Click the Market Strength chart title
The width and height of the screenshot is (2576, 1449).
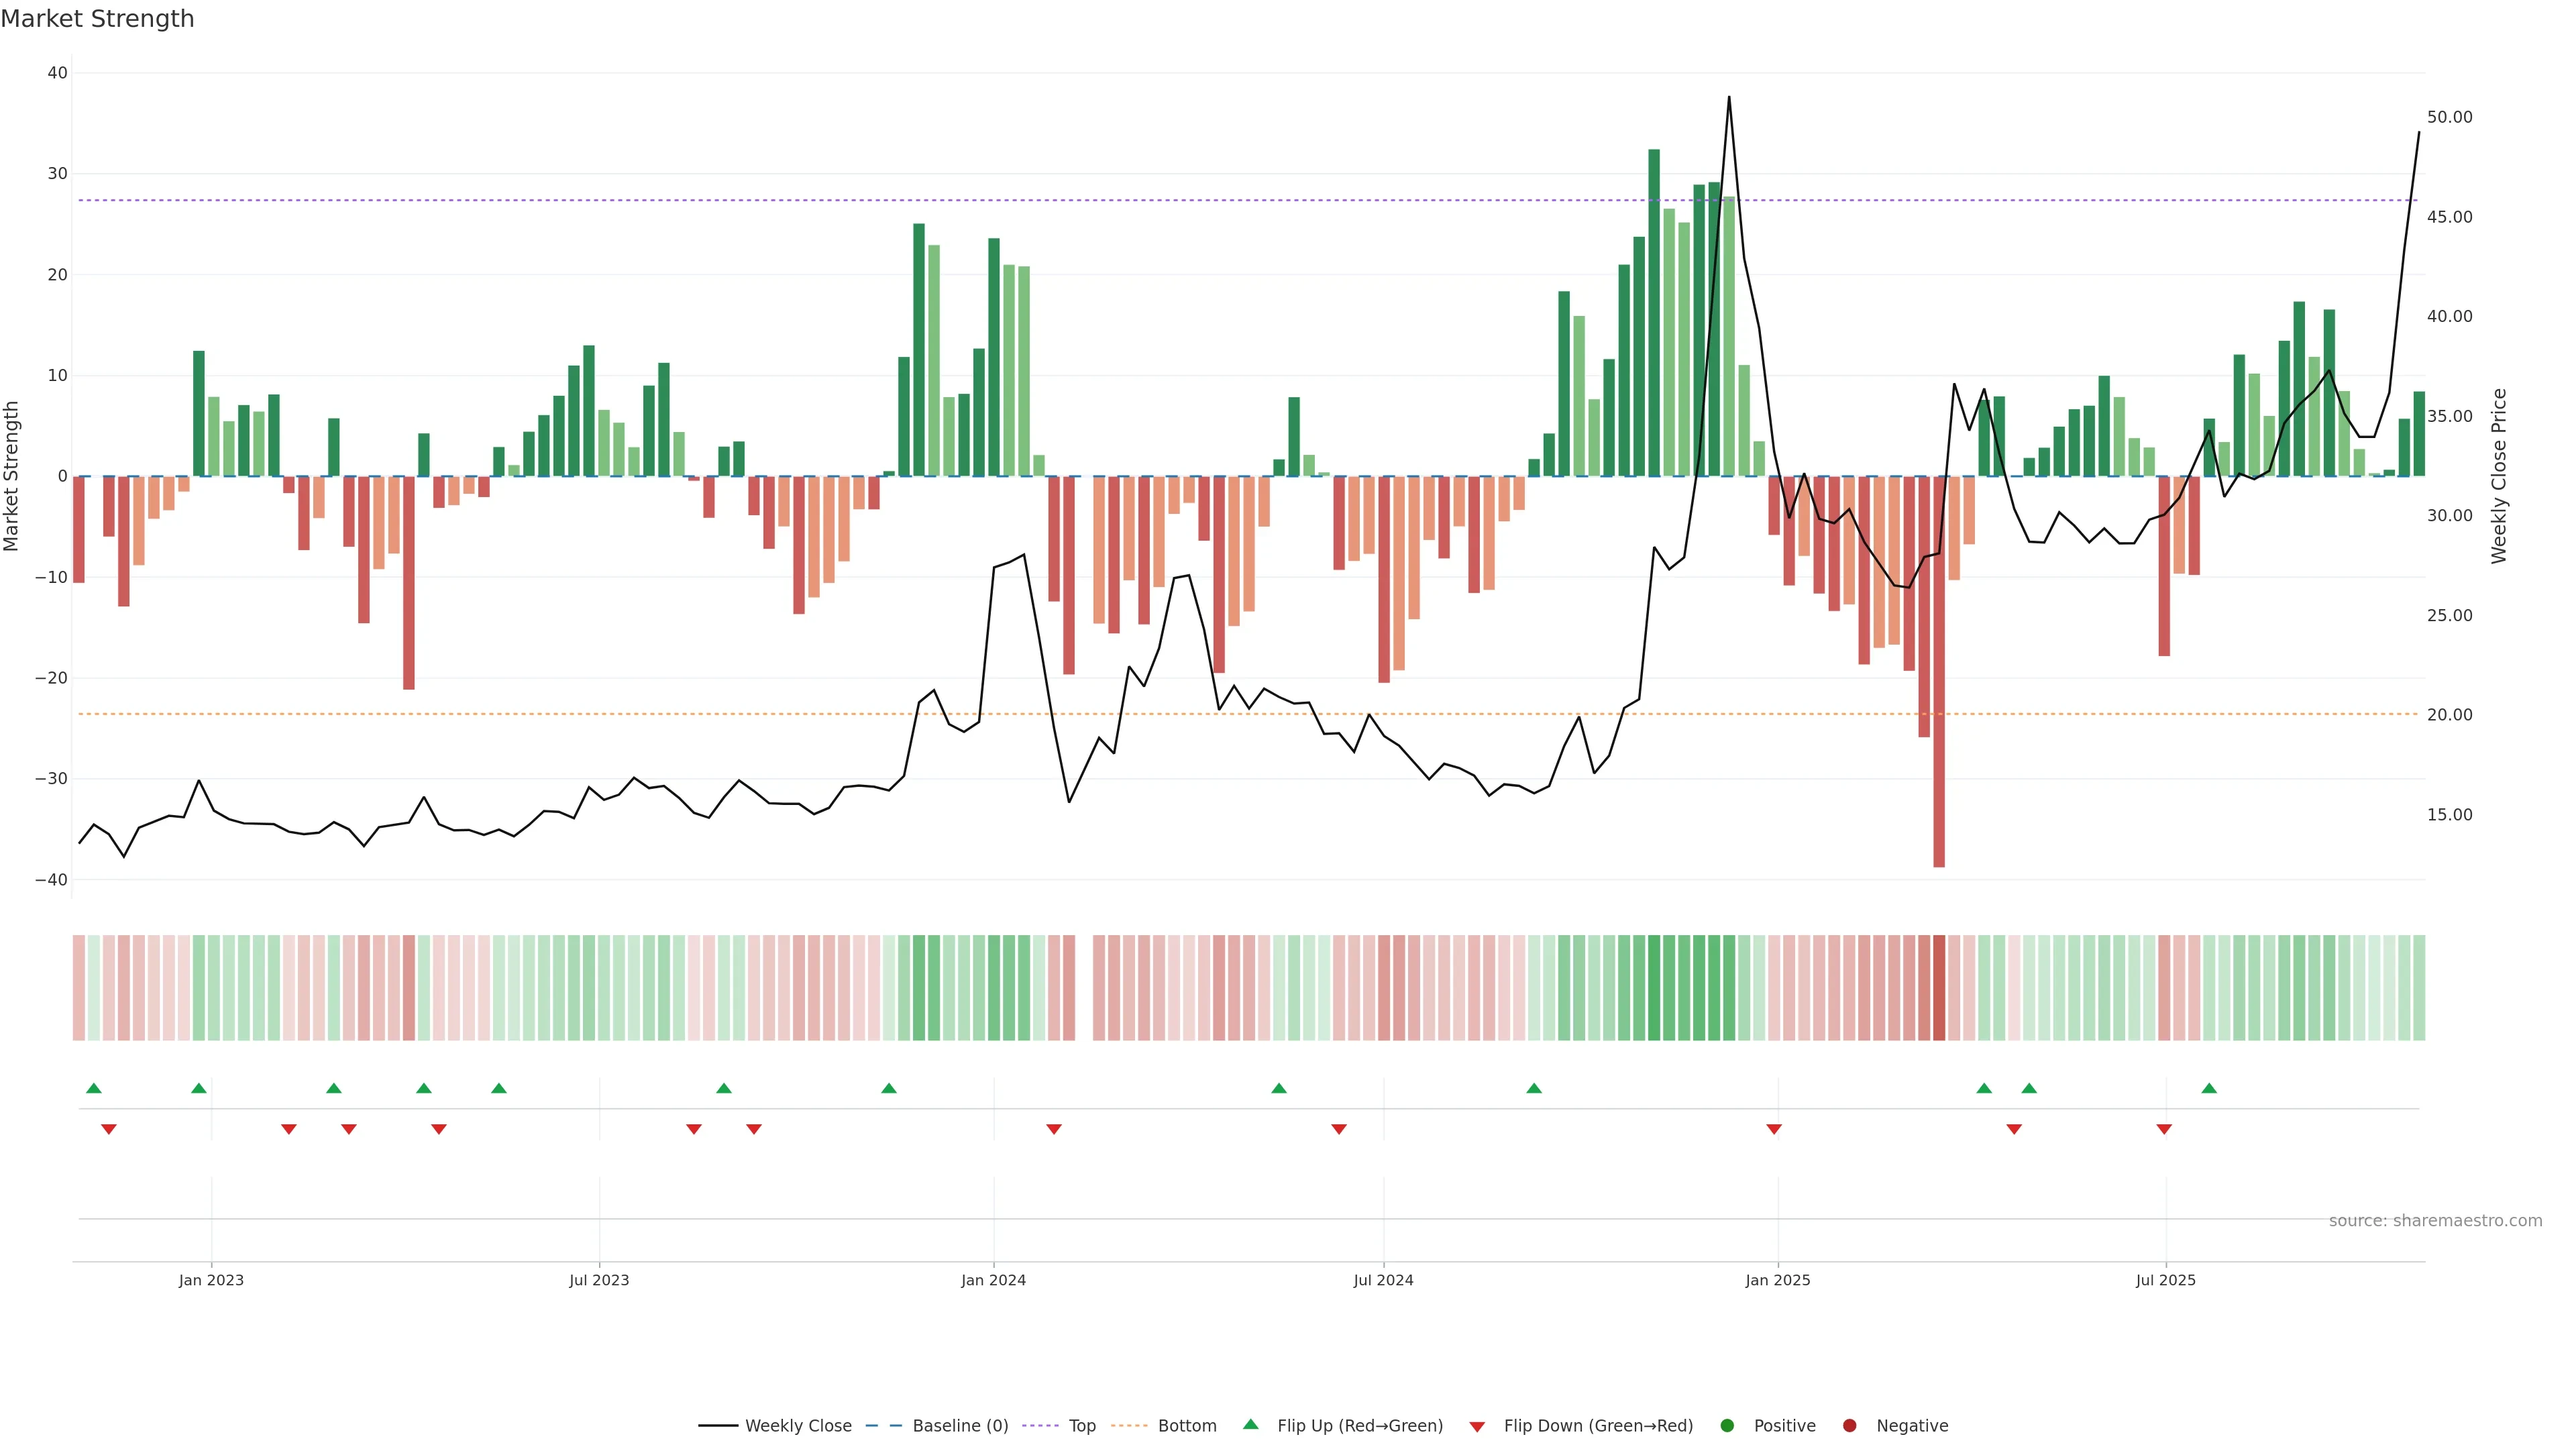(97, 19)
